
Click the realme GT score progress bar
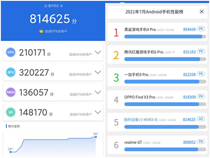165,149
